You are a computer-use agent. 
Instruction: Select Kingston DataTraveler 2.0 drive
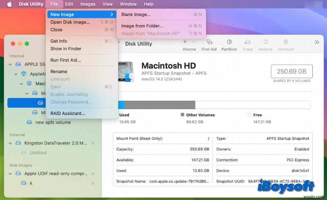coord(56,143)
